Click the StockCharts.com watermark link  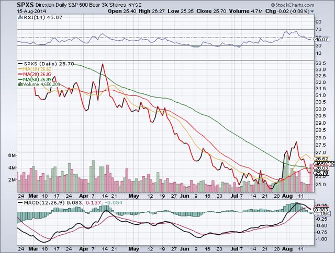[293, 5]
